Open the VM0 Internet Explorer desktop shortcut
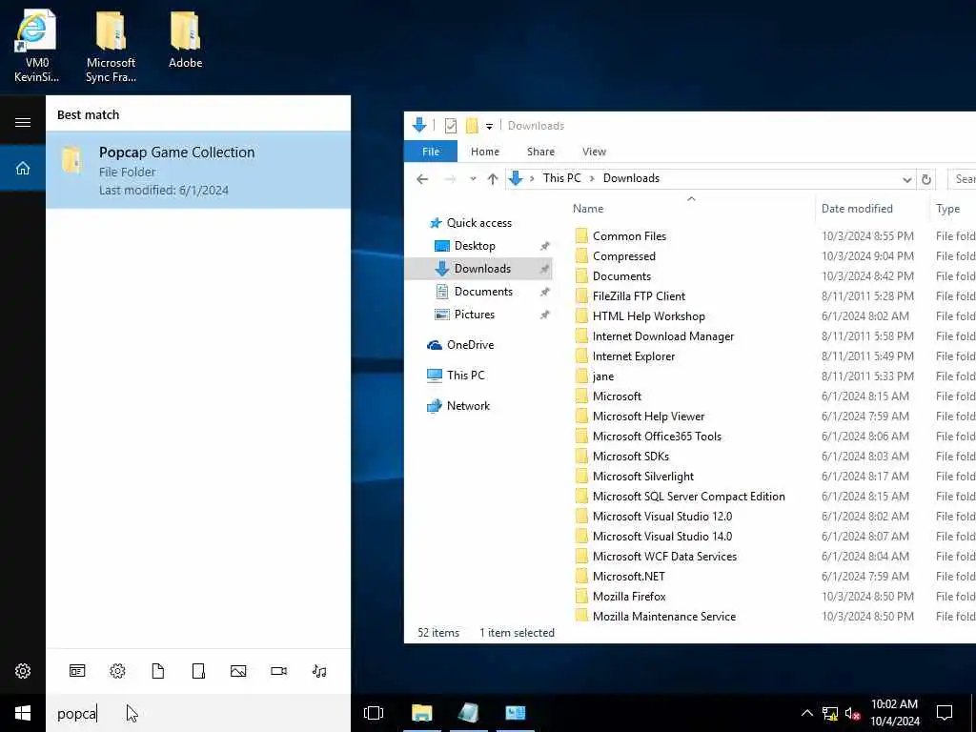This screenshot has height=732, width=976. click(x=36, y=47)
